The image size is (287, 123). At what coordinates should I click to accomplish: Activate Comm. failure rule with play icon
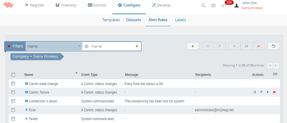[x=268, y=92]
